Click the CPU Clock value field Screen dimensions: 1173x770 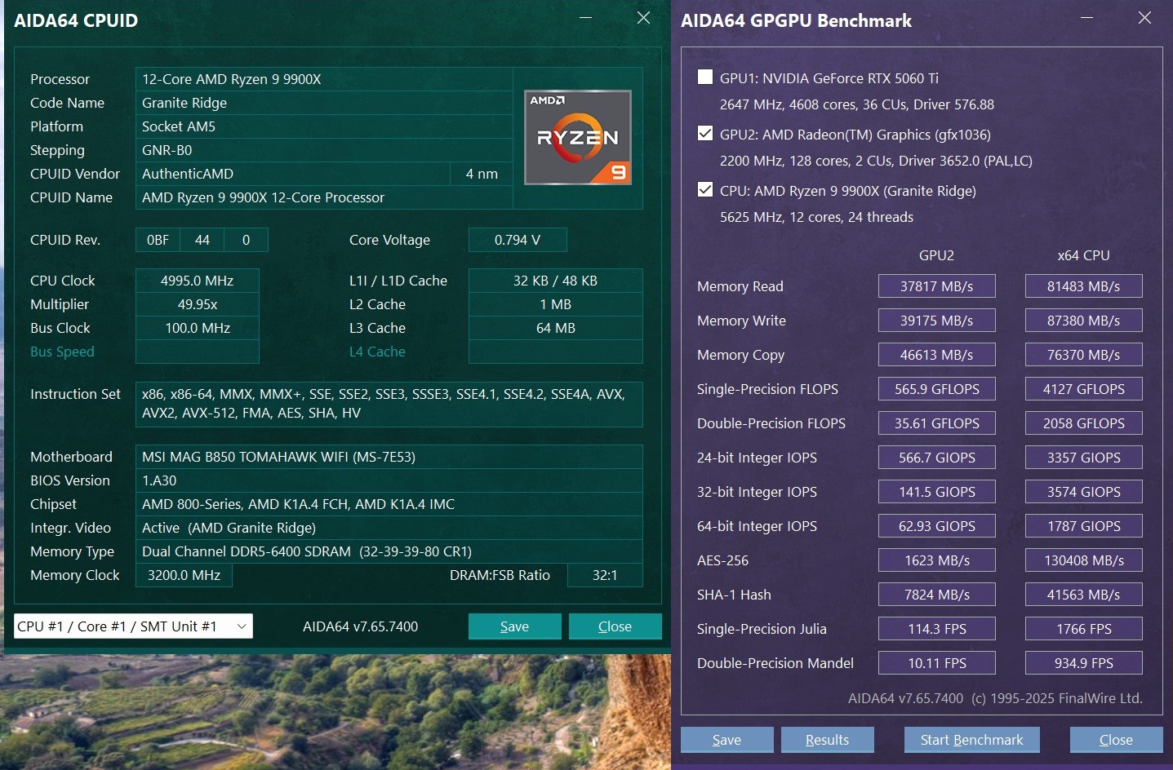[x=197, y=281]
